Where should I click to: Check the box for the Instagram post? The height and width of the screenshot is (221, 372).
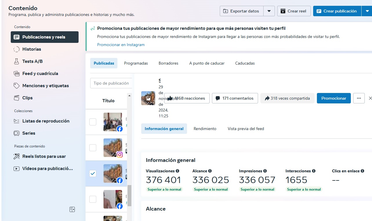click(93, 148)
